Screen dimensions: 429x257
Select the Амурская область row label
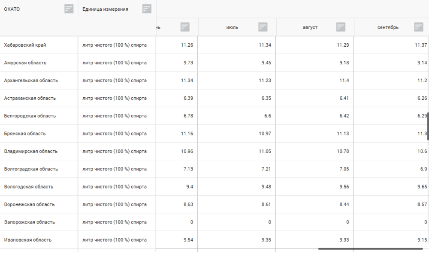click(x=25, y=63)
